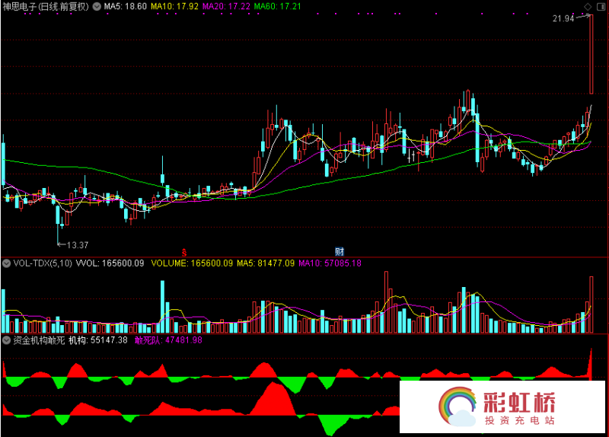Click the yellow VOLUME: 165600.09 label
This screenshot has height=437, width=609.
(x=191, y=263)
